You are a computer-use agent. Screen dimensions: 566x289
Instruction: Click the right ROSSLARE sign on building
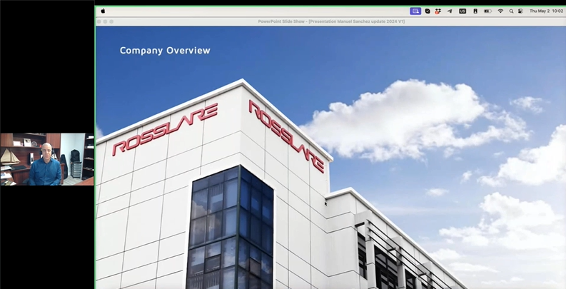tap(286, 135)
